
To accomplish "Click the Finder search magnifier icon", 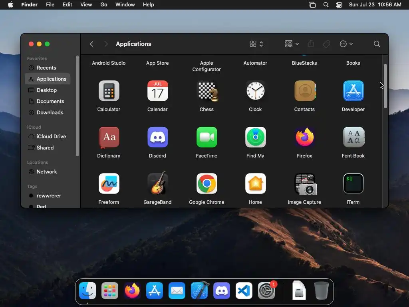I will click(377, 44).
